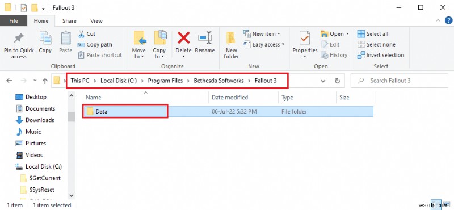Click navigation pane scroll up arrow
The image size is (454, 210).
coord(72,95)
